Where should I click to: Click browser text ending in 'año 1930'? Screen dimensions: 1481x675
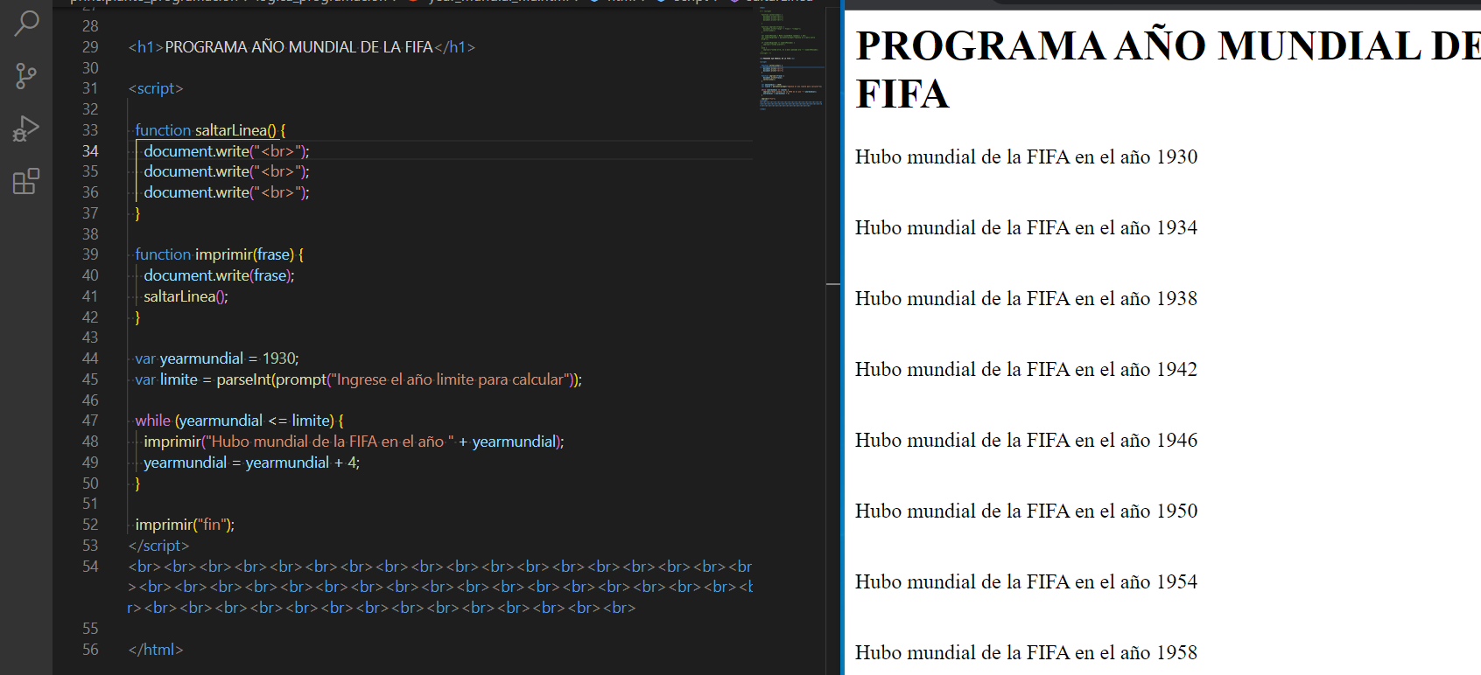[1027, 157]
